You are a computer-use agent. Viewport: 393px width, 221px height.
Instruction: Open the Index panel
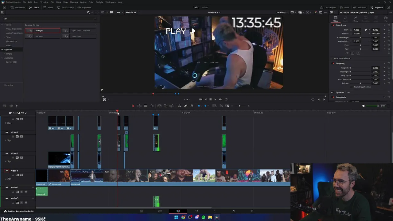pyautogui.click(x=48, y=7)
